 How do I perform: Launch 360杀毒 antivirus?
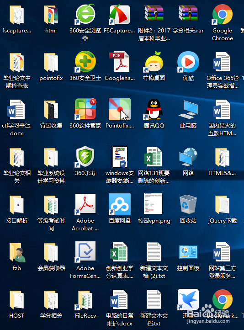[85, 157]
